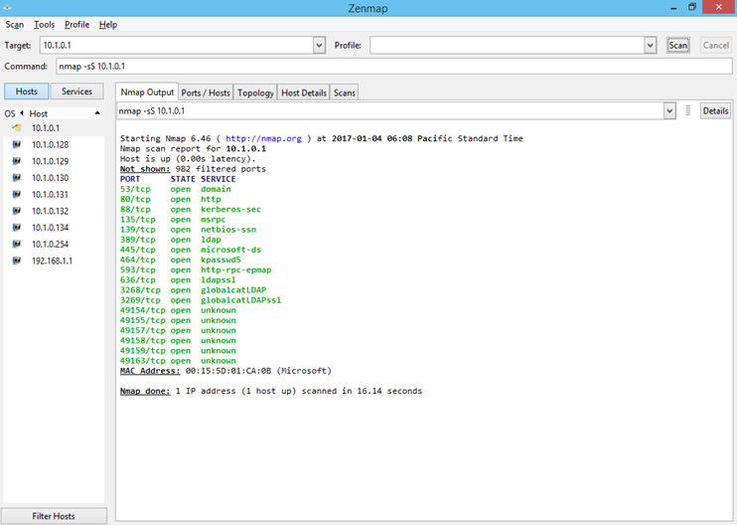Toggle Host column sort arrow
Screen dimensions: 737x525
[97, 113]
